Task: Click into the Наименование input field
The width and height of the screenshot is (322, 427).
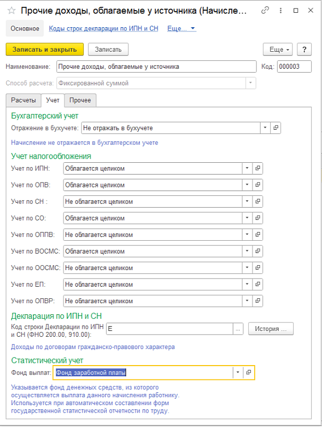Action: pos(156,67)
